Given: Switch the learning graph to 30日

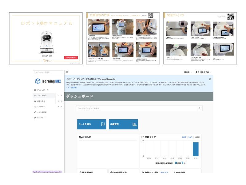Looking at the screenshot, I should tap(190, 137).
